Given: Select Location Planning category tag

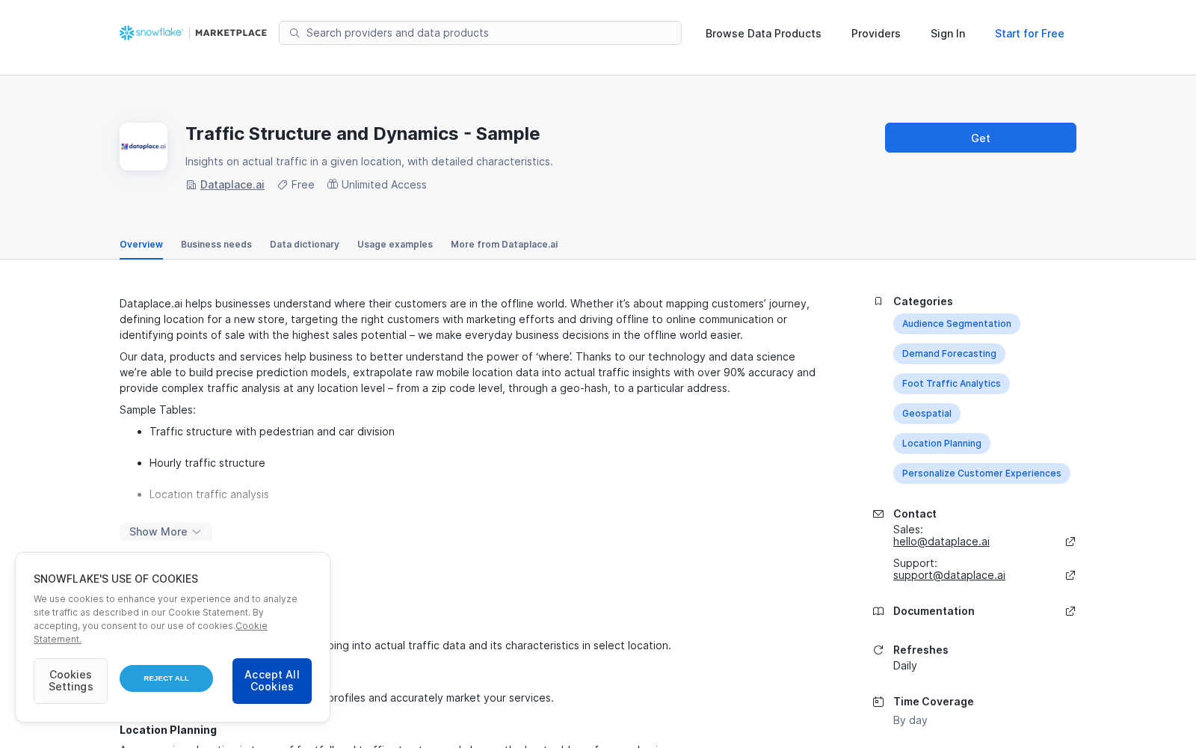Looking at the screenshot, I should click(x=942, y=444).
